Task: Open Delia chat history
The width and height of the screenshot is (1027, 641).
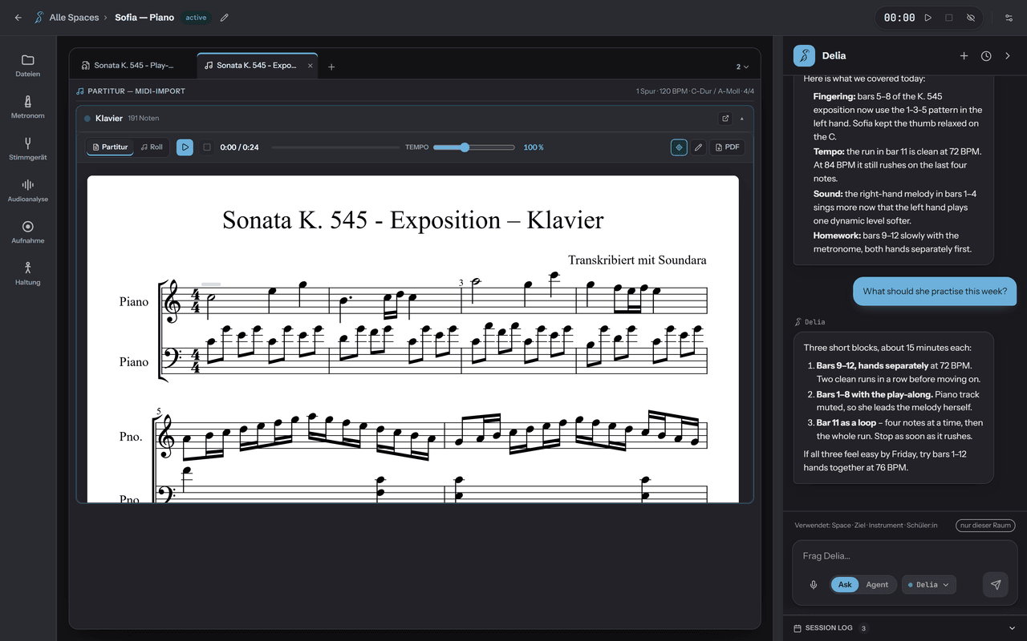Action: (x=986, y=56)
